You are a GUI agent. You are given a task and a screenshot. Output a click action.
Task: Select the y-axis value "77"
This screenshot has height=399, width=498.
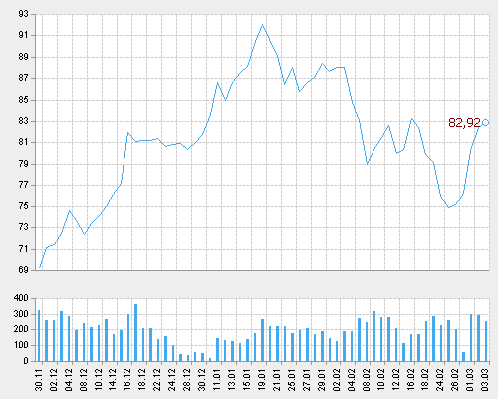tap(24, 186)
